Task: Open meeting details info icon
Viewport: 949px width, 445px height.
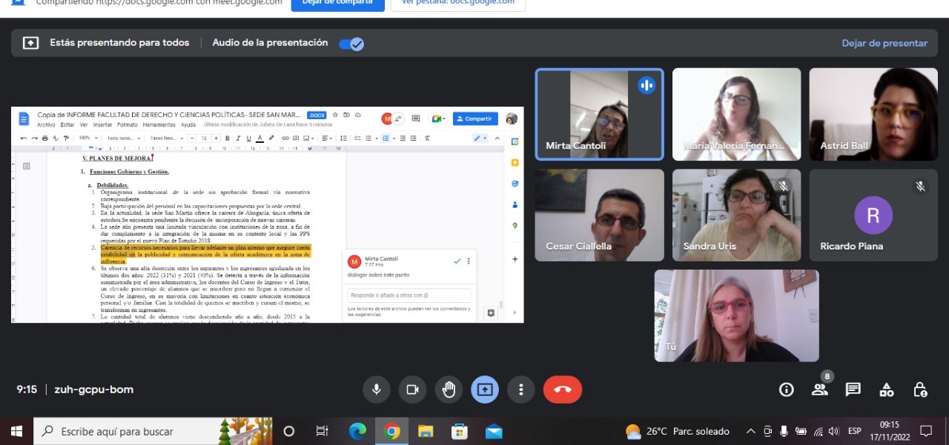Action: click(786, 389)
